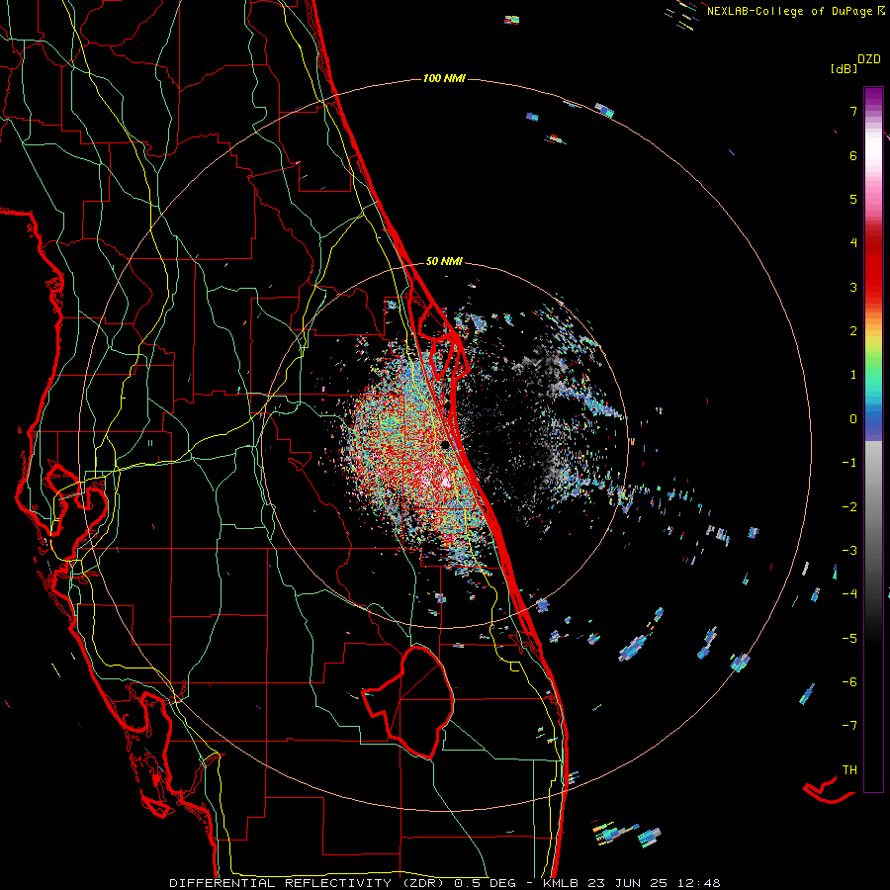Viewport: 890px width, 890px height.
Task: Click the 2 tick on the color scale
Action: coord(853,331)
